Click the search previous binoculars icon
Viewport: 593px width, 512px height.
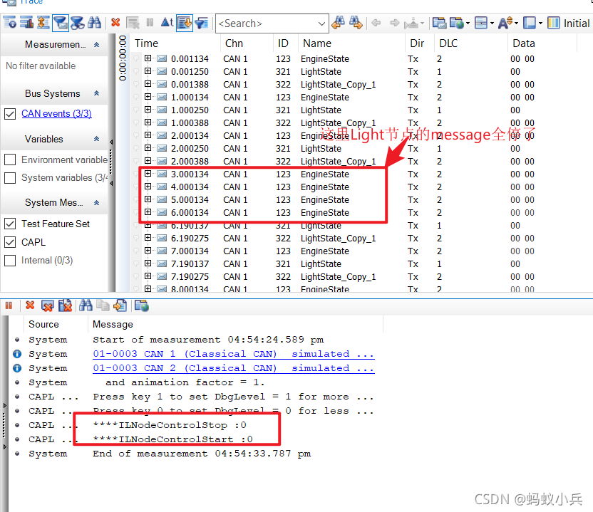pos(338,23)
